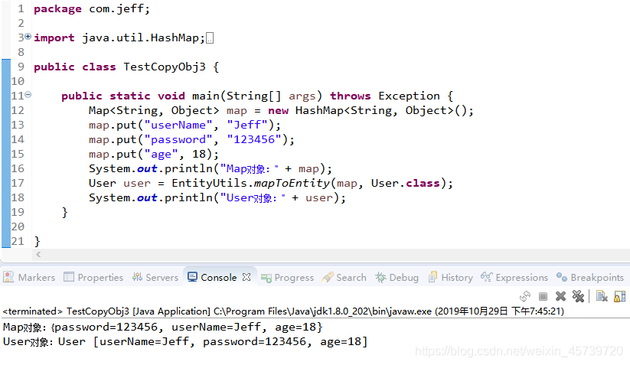Click the "123456" string on line 14
The height and width of the screenshot is (365, 630).
(254, 139)
